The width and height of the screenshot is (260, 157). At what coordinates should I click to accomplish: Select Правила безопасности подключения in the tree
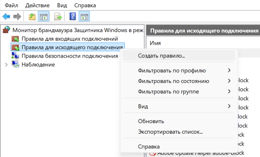click(x=69, y=56)
